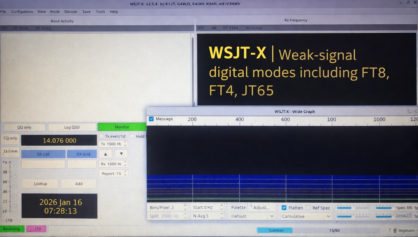Image resolution: width=418 pixels, height=237 pixels.
Task: Click the Start 0 Hz spin box
Action: pyautogui.click(x=208, y=207)
